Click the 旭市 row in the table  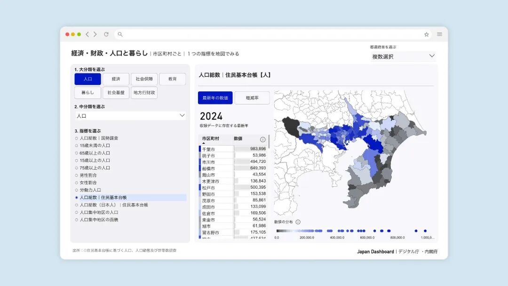[233, 226]
